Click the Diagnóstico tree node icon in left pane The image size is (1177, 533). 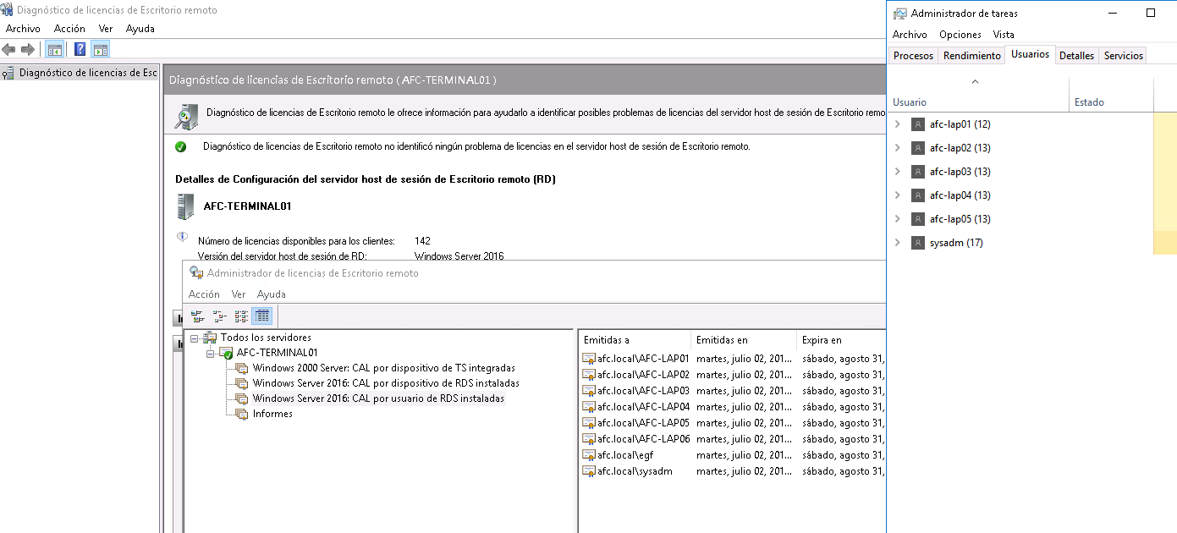[x=8, y=73]
